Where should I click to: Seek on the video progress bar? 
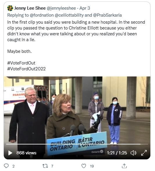(77, 144)
